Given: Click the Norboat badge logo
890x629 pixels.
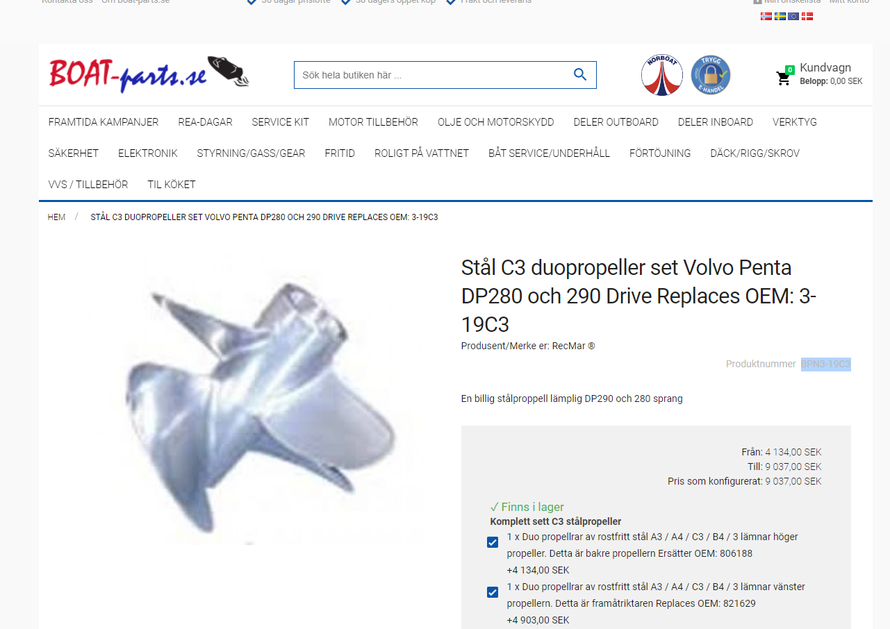Looking at the screenshot, I should coord(661,75).
